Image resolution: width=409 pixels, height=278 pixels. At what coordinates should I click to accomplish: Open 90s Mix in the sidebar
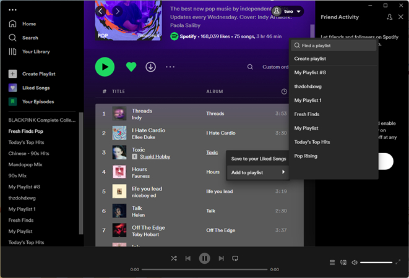click(17, 175)
